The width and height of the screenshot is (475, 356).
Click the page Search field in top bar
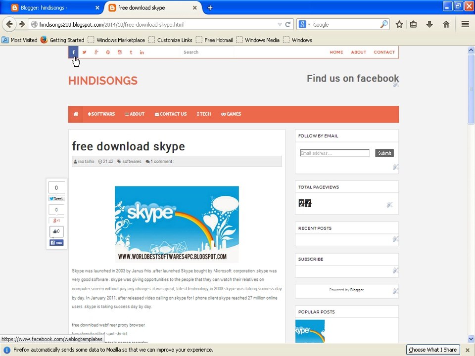pos(207,52)
